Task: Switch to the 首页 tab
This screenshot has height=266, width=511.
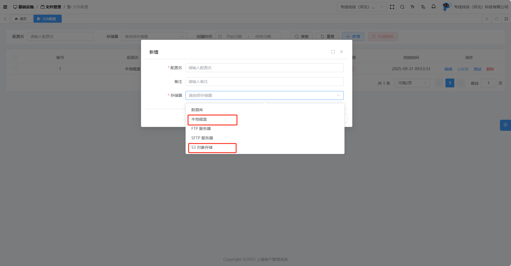Action: (21, 19)
